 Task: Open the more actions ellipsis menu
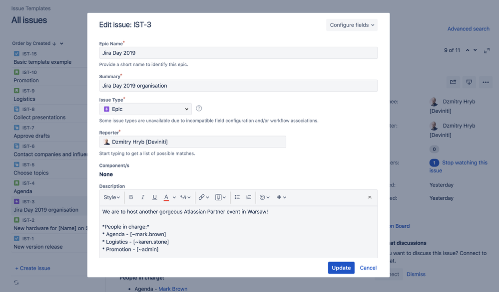[x=485, y=82]
